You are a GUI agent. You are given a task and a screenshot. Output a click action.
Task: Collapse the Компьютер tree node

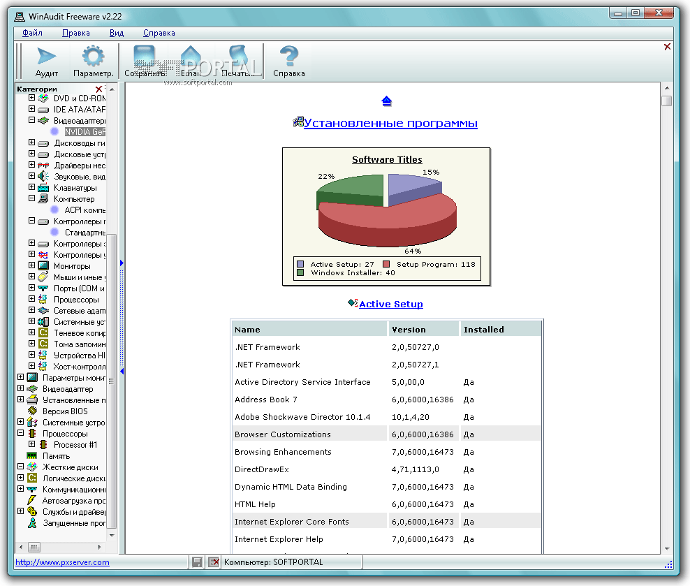click(31, 198)
